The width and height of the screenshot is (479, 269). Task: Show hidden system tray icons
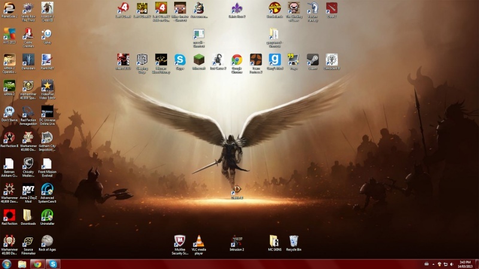click(433, 264)
